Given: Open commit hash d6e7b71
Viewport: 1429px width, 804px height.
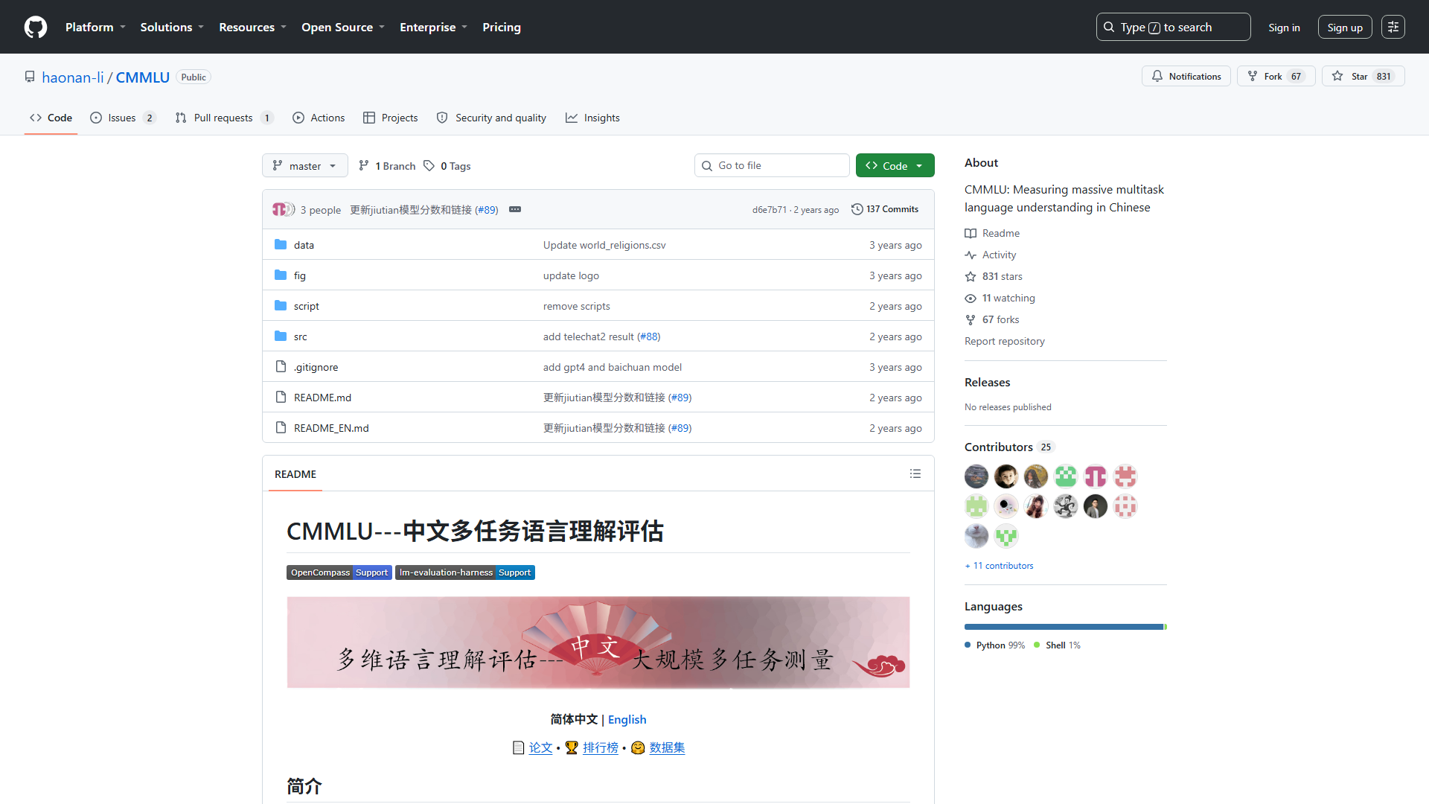Looking at the screenshot, I should click(x=769, y=210).
